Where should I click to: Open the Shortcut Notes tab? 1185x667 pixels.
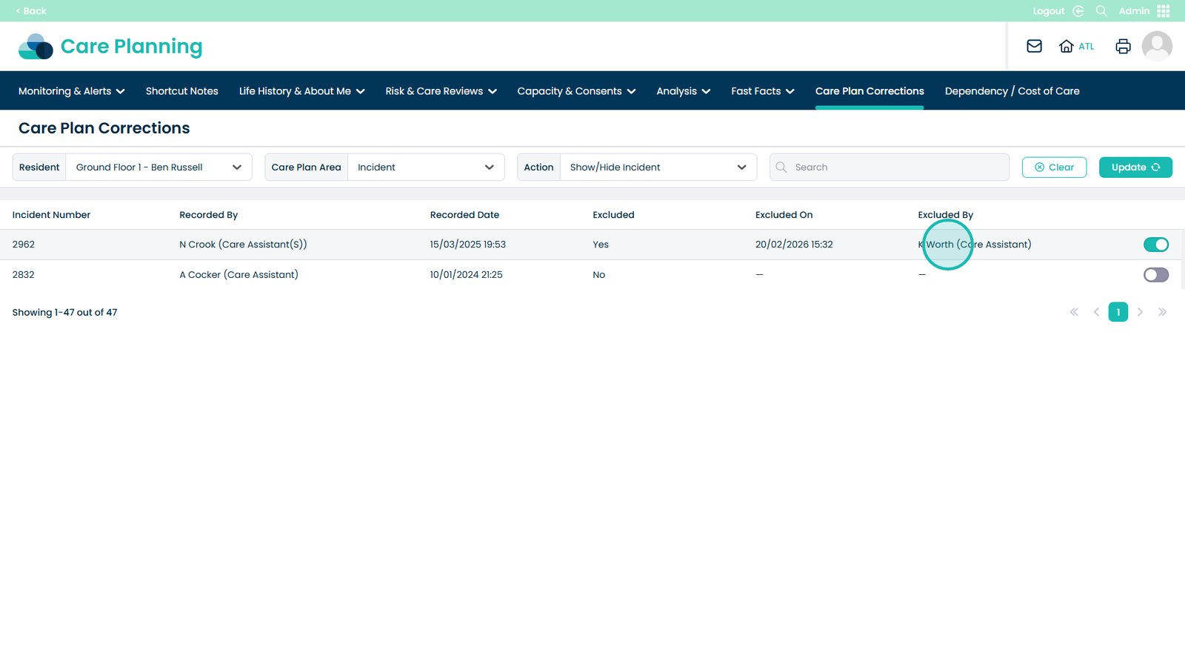181,91
